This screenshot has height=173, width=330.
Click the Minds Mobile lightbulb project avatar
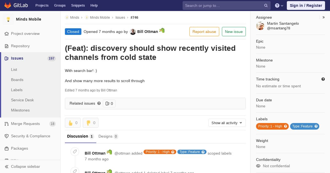8,19
